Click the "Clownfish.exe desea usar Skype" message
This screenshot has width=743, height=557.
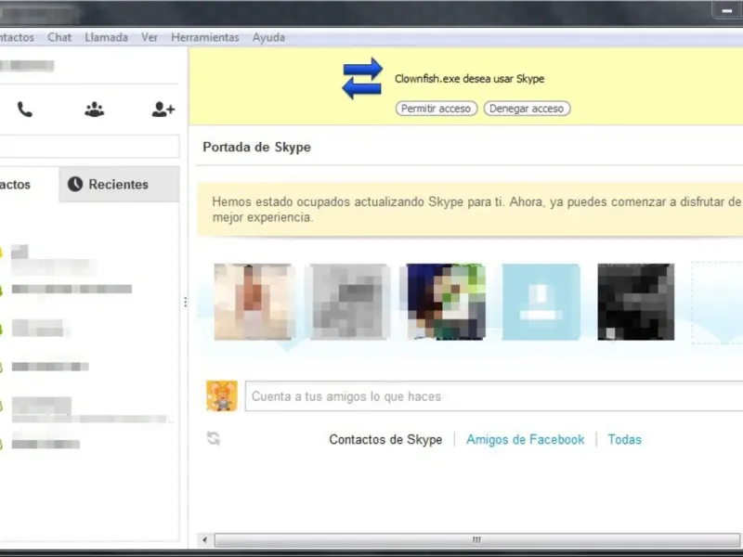click(x=469, y=79)
